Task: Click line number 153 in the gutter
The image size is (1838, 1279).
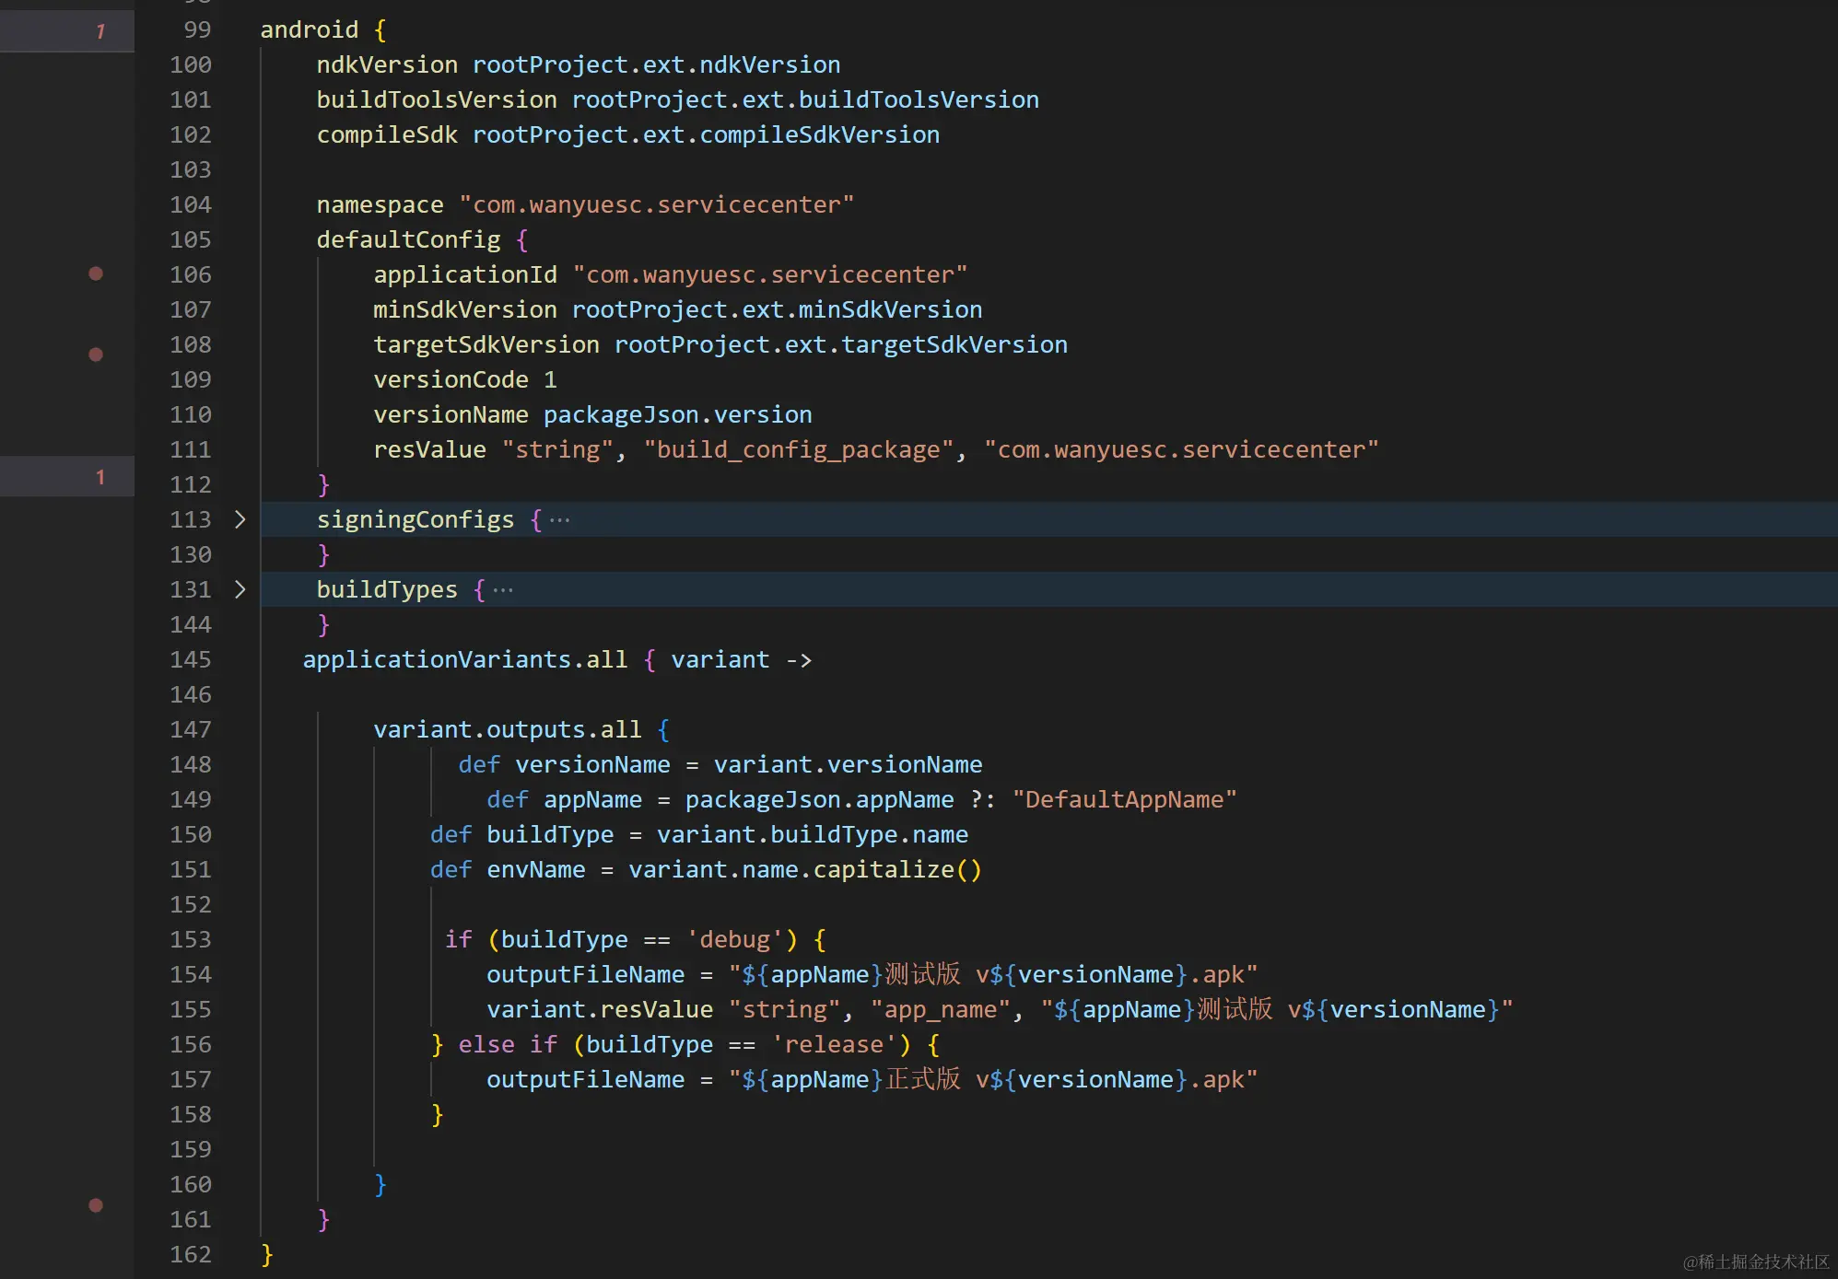Action: point(190,939)
